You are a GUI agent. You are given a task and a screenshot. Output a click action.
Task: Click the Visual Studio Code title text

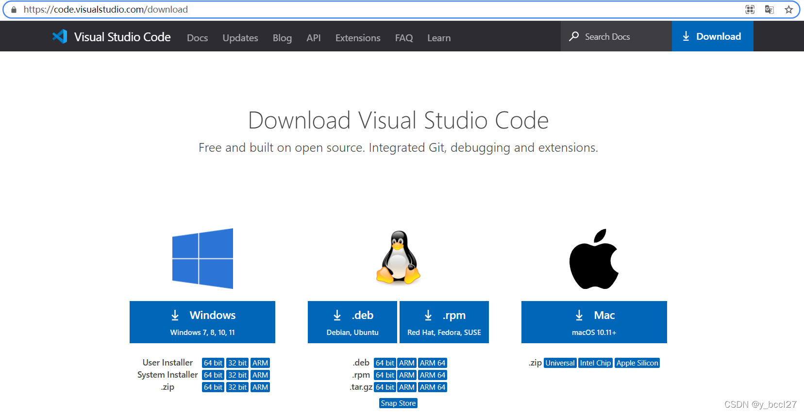(122, 37)
